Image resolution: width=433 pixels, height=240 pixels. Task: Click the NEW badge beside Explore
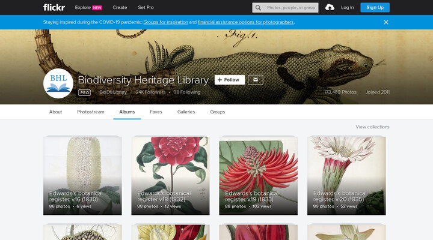click(x=97, y=8)
